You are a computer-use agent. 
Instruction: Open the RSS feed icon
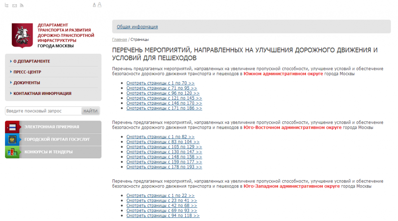tap(22, 5)
